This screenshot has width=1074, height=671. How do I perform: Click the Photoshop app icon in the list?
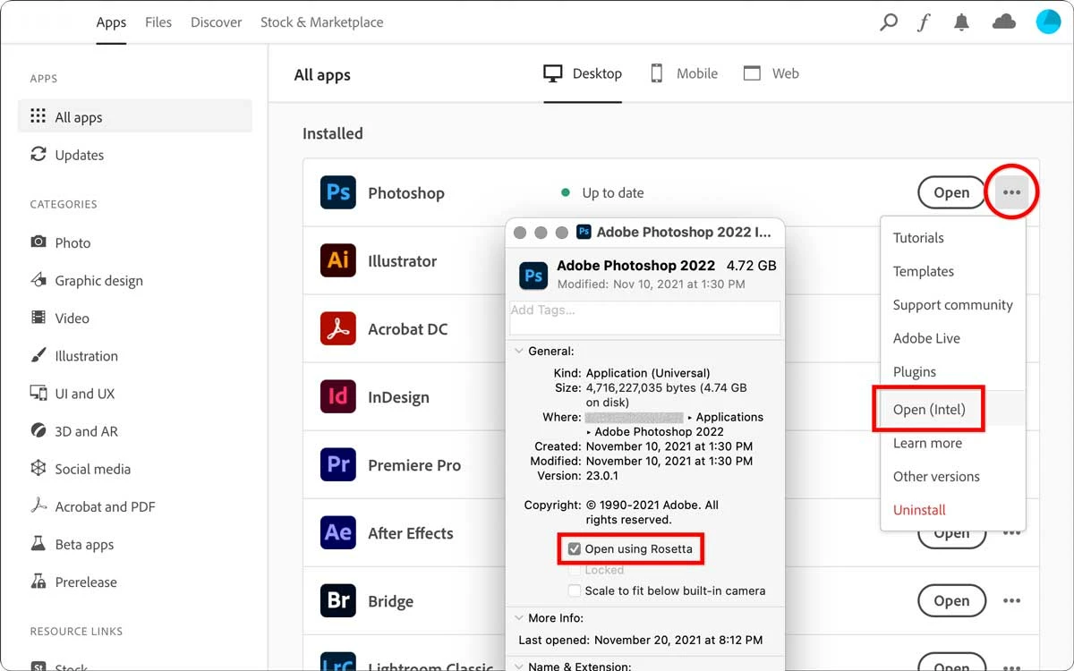coord(338,192)
